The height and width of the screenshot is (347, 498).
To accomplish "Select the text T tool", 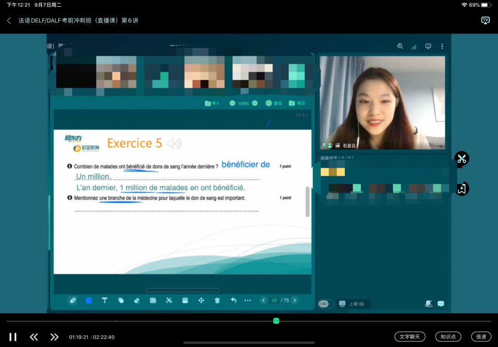I will coord(105,301).
